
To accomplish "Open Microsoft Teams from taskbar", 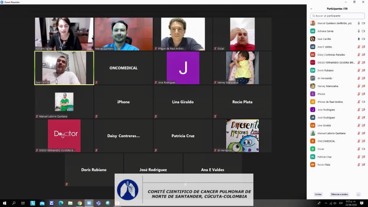I will click(x=99, y=203).
